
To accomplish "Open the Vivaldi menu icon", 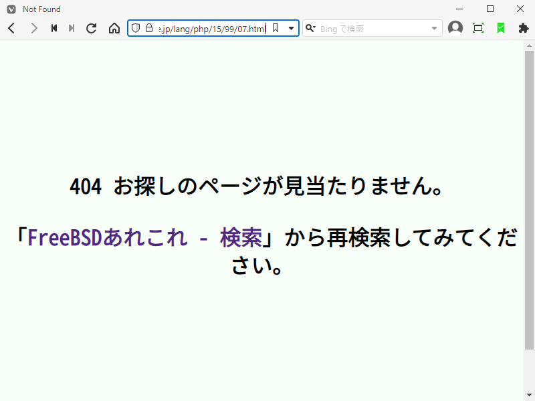I will point(11,9).
